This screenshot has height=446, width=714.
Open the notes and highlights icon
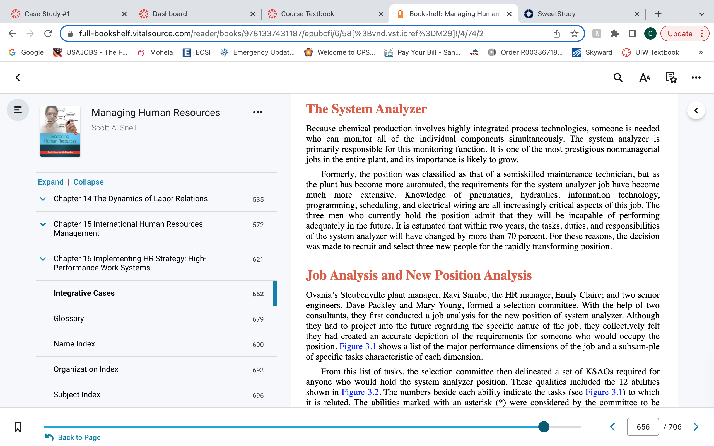pos(671,77)
